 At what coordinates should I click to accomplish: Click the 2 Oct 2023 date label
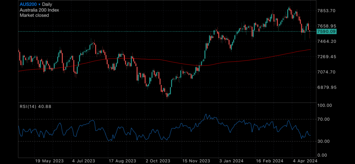pos(158,161)
